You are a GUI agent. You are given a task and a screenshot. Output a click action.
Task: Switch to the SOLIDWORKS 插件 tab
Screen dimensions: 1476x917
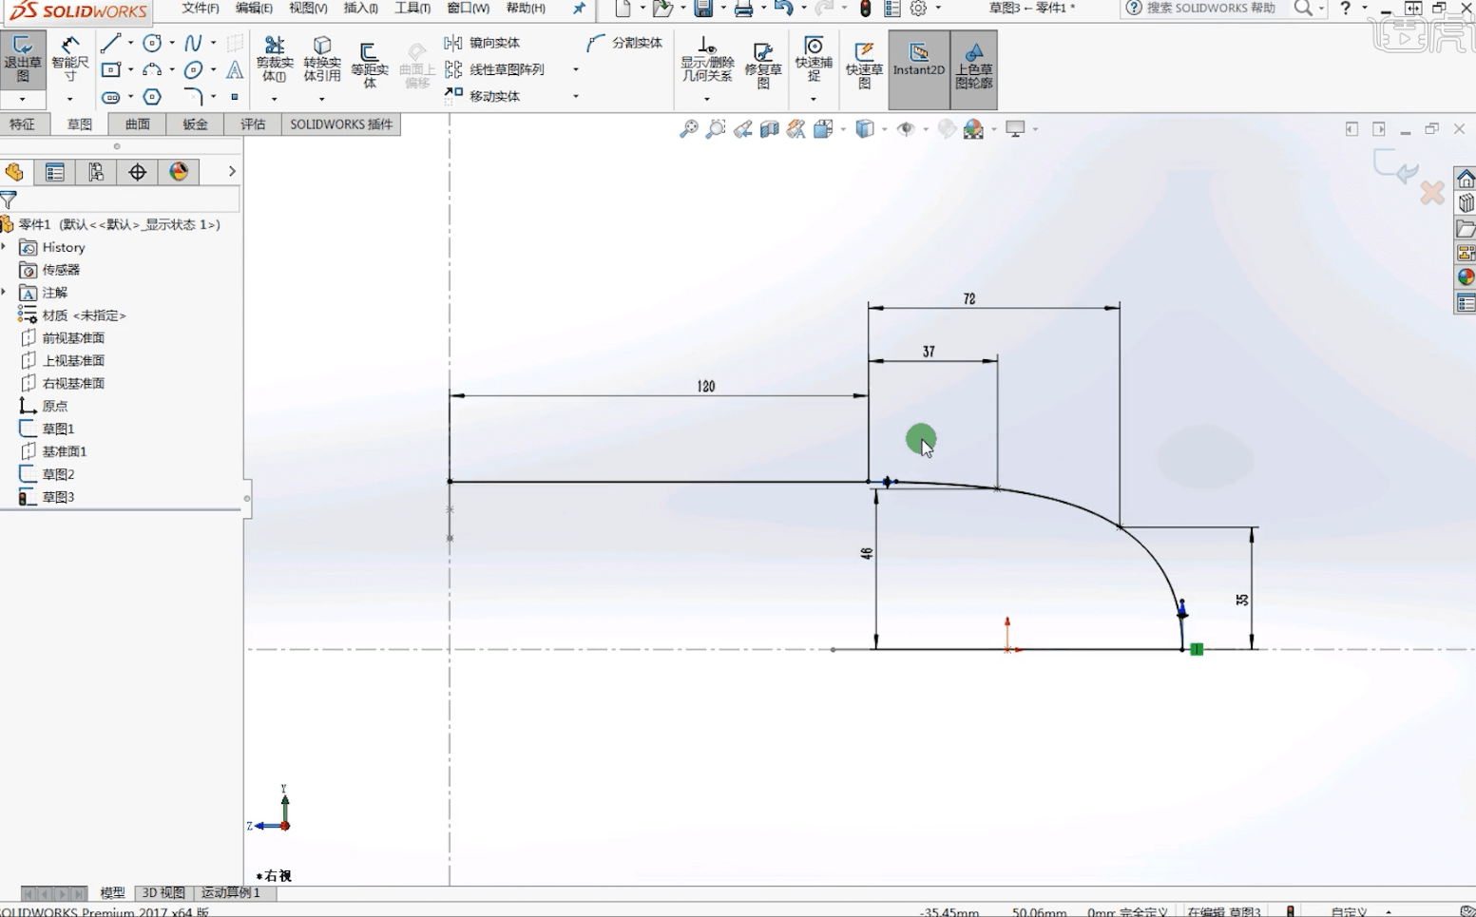[x=341, y=124]
